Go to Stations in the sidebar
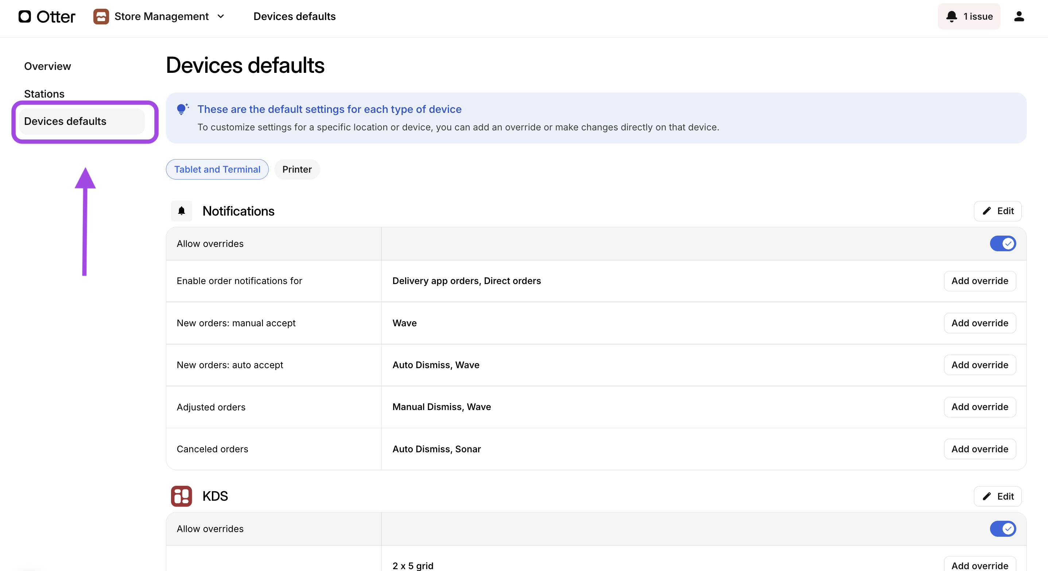The width and height of the screenshot is (1048, 571). [x=44, y=94]
